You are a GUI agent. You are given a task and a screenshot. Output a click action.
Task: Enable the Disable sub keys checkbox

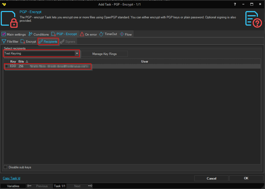(x=6, y=167)
